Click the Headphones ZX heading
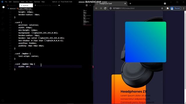Image resolution: width=186 pixels, height=104 pixels. [134, 92]
